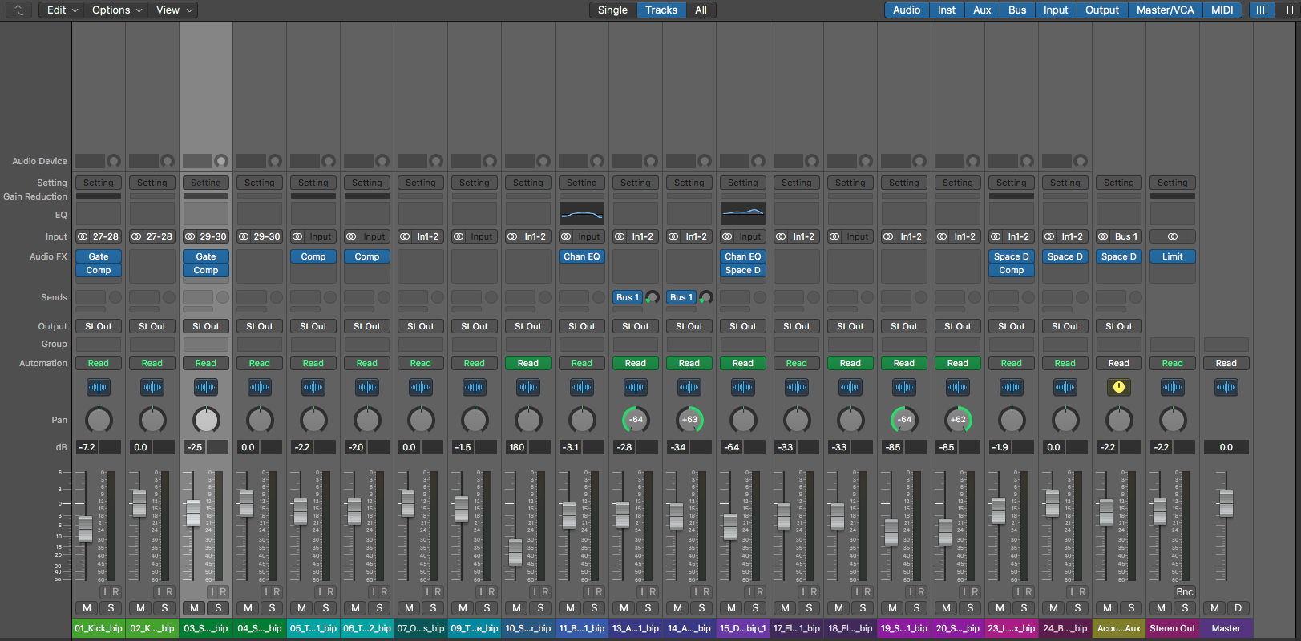Click the waveform icon on 01_Kick_bip strip
Screen dimensions: 1301x641
98,388
